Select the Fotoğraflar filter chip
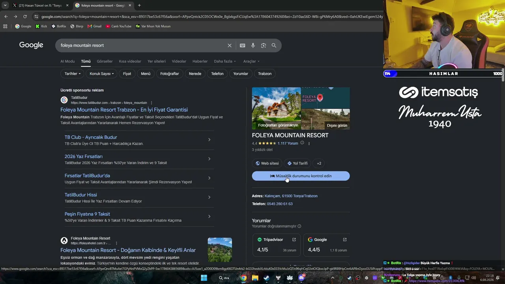505x284 pixels. tap(170, 74)
